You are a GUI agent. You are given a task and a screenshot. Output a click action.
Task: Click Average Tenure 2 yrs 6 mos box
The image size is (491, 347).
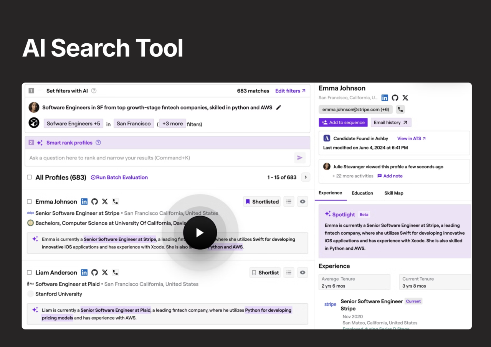pos(354,282)
